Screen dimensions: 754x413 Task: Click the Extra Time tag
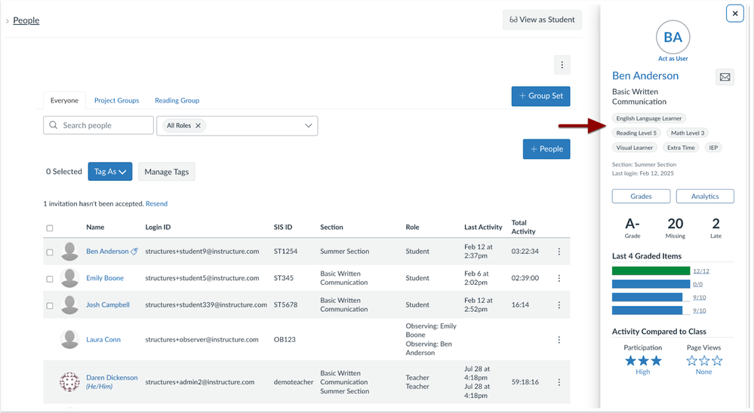pyautogui.click(x=681, y=148)
